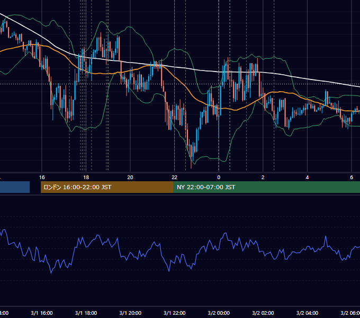Click the 4 hour label on the price chart axis

click(307, 178)
